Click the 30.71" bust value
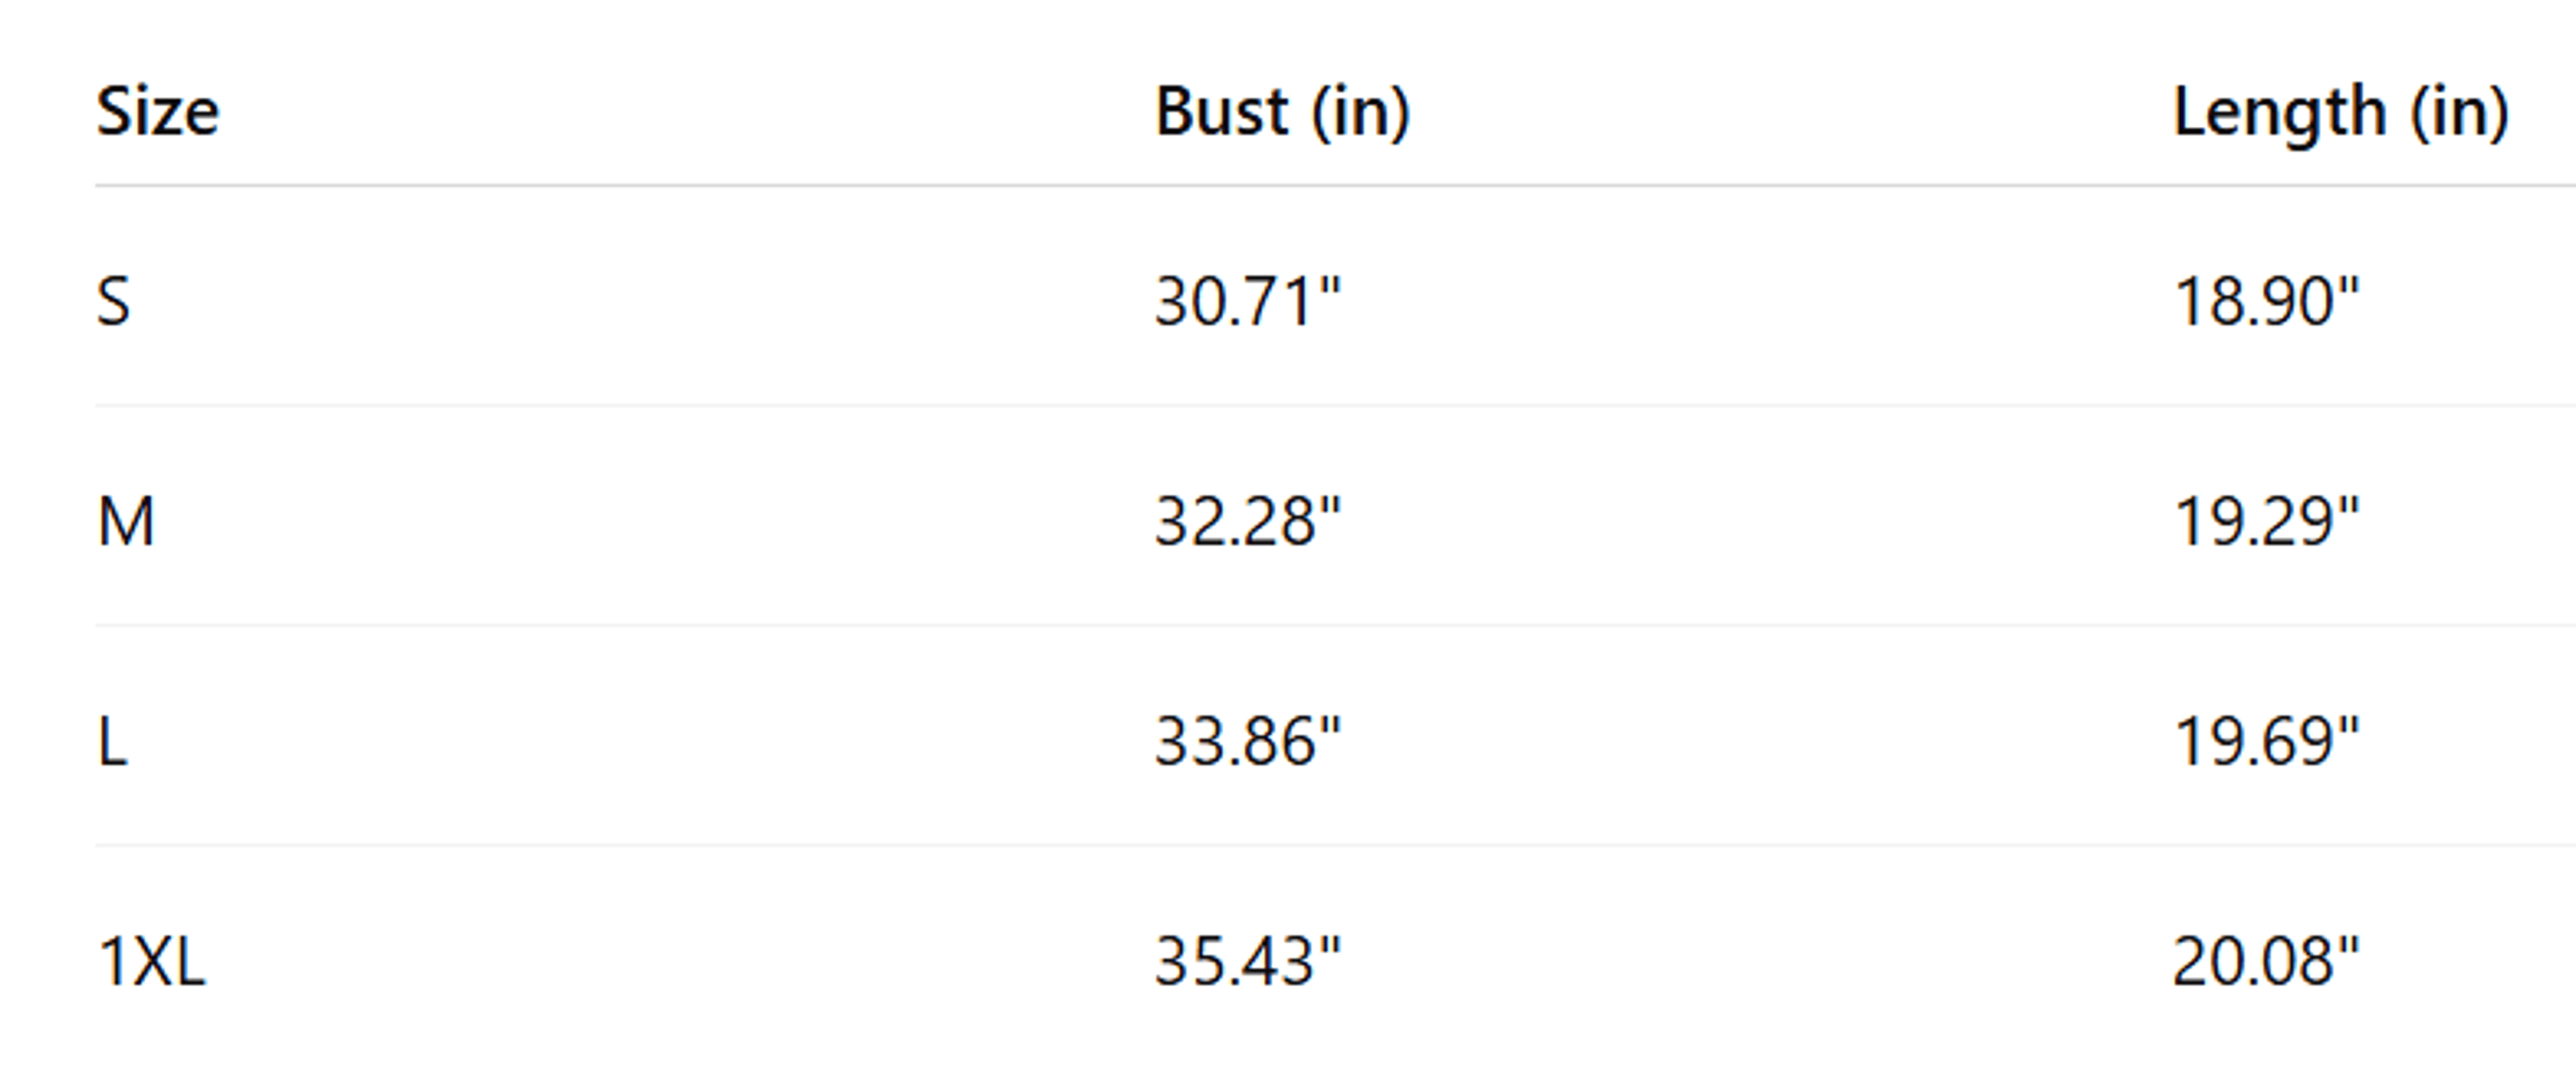The image size is (2576, 1067). (x=1247, y=301)
